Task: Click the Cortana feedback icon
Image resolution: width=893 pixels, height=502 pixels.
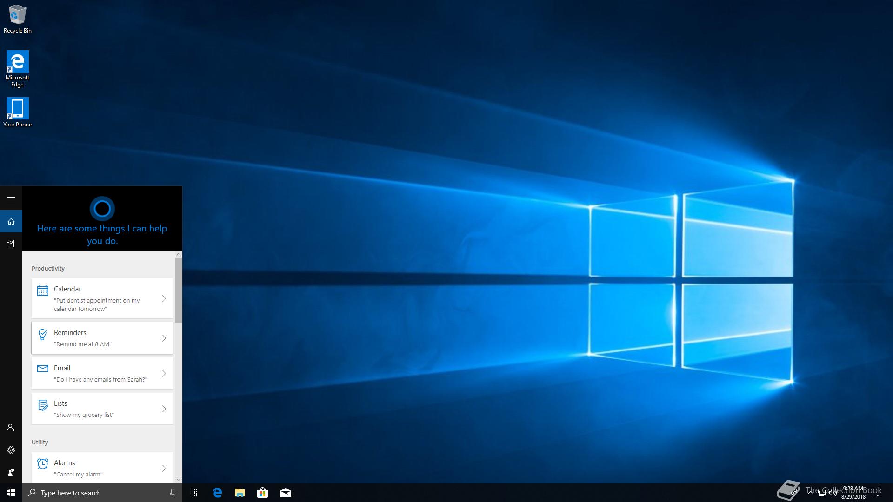Action: pyautogui.click(x=11, y=472)
